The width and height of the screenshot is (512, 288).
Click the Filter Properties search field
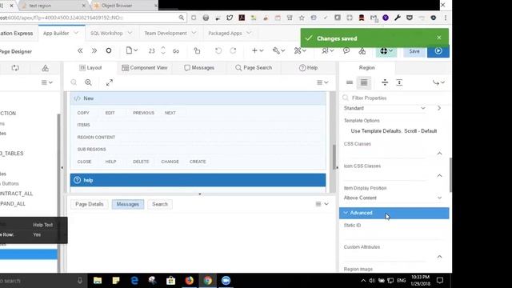tap(394, 98)
